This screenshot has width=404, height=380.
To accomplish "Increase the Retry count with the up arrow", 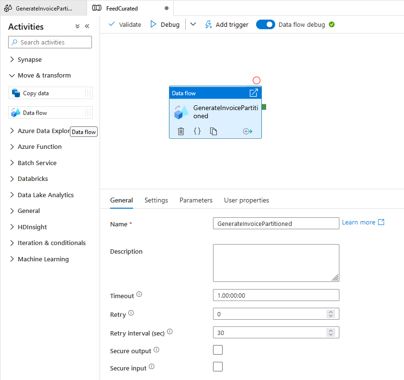I will 331,312.
